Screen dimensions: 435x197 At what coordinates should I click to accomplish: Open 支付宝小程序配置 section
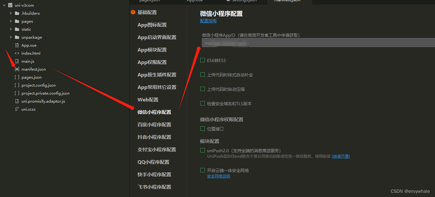tap(157, 150)
